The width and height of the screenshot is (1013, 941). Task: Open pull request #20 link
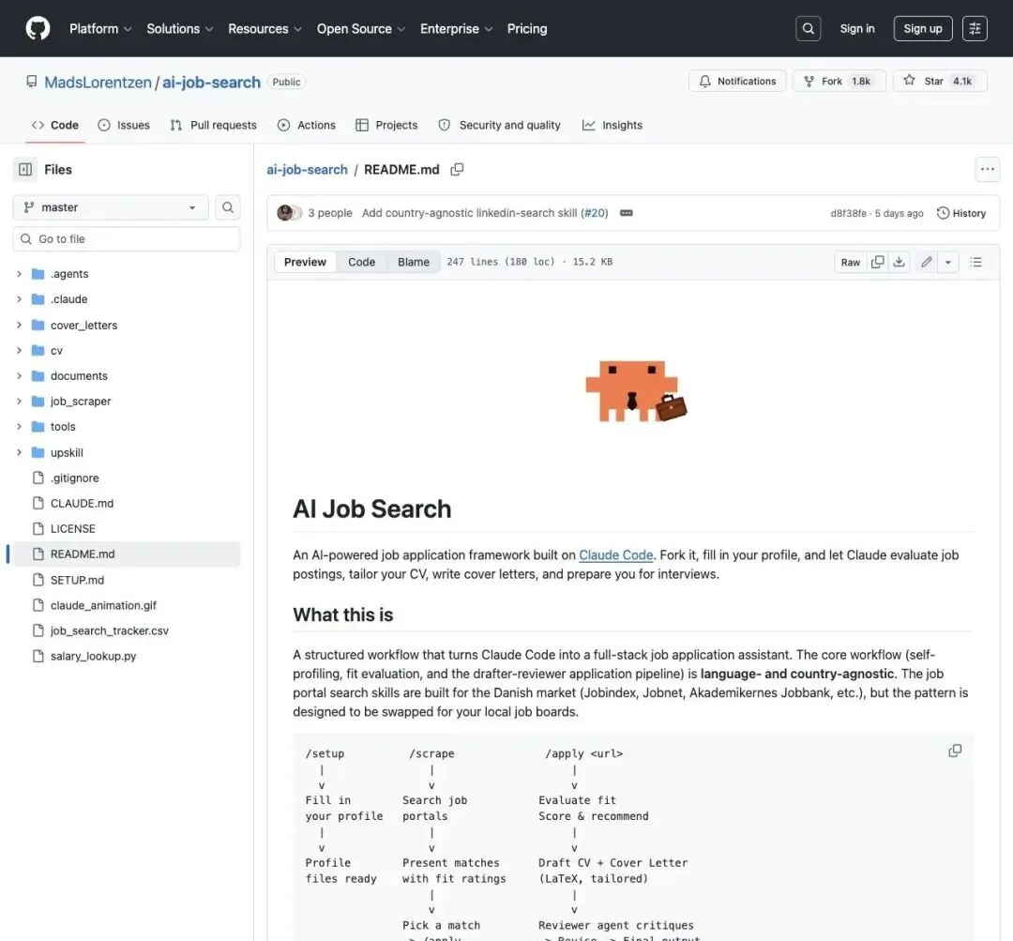tap(594, 213)
